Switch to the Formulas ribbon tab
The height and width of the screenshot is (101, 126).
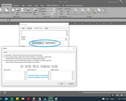pos(16,6)
